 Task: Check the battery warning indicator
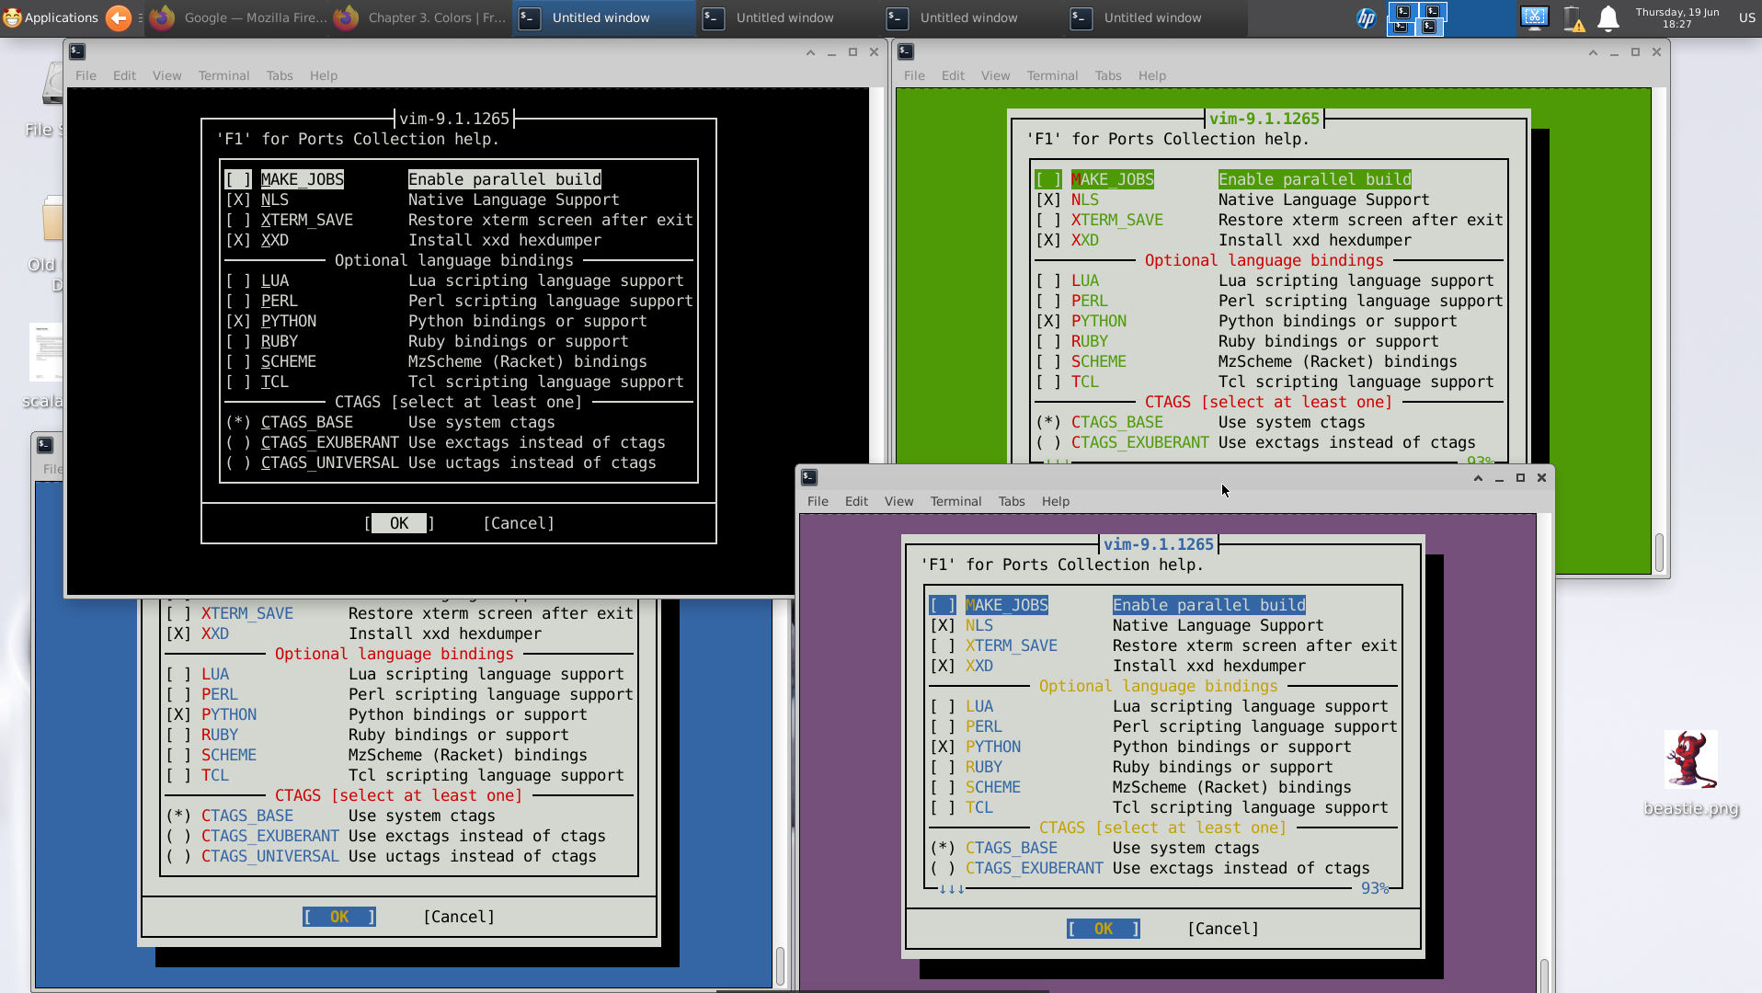pyautogui.click(x=1573, y=18)
